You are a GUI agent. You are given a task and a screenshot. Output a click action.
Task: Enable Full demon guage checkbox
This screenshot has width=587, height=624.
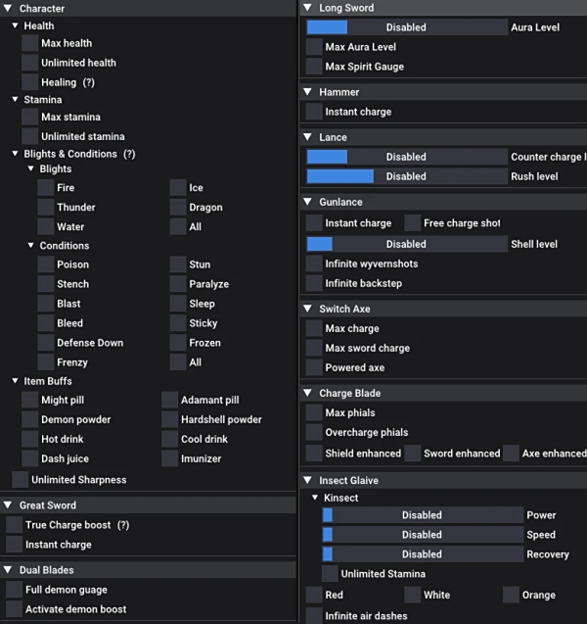tap(14, 590)
